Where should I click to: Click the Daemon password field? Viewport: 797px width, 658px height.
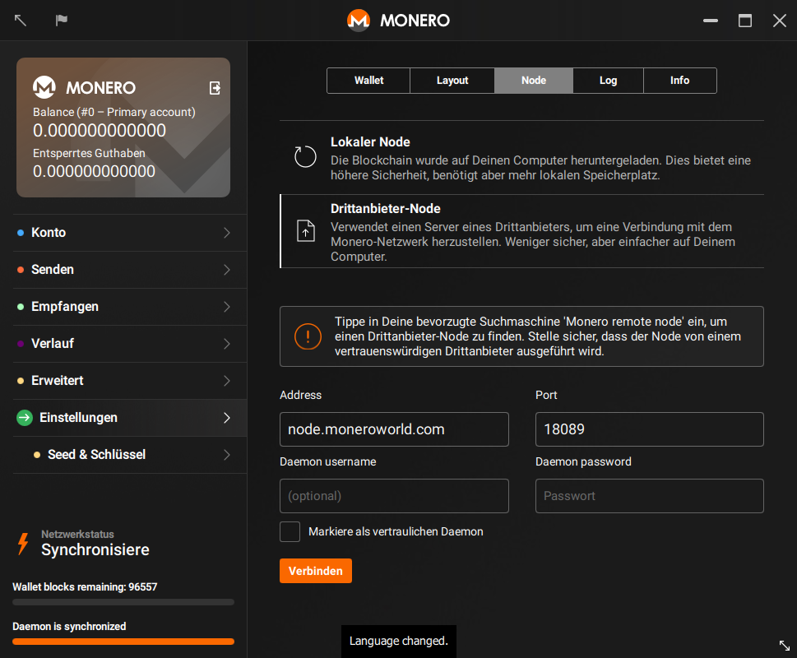649,496
